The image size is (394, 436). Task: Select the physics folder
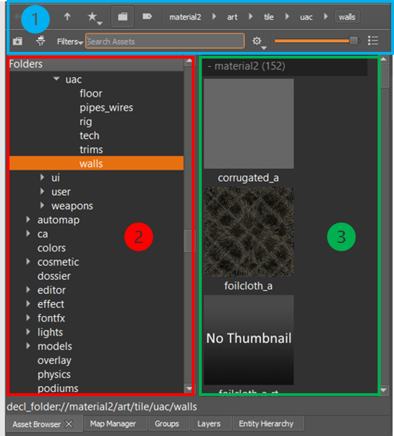coord(54,375)
